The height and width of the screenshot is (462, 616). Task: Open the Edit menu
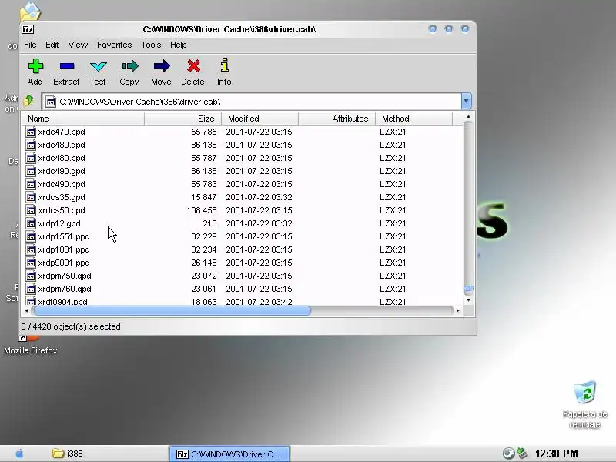[52, 45]
